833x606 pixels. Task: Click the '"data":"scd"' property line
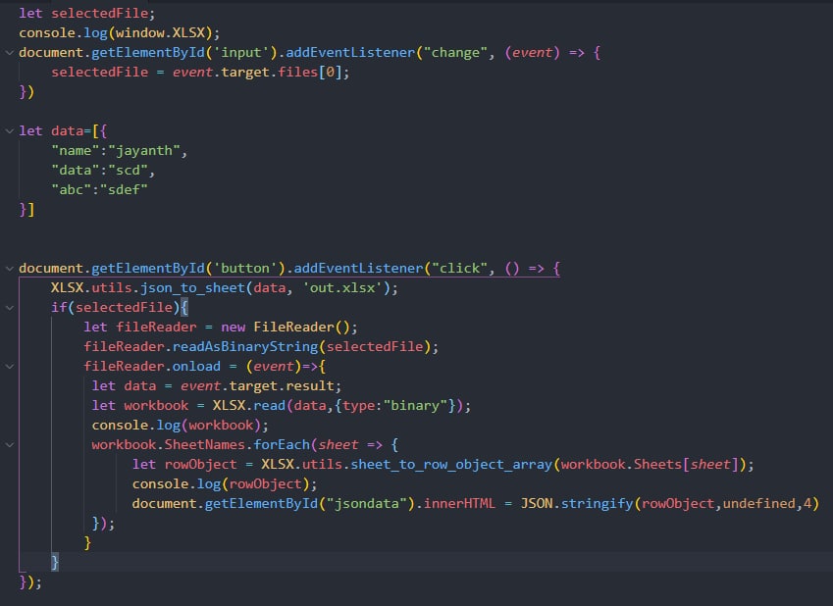click(x=103, y=171)
